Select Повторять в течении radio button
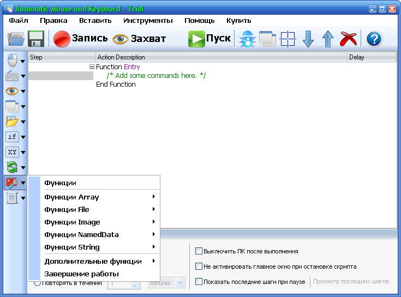401x297 pixels. (37, 283)
